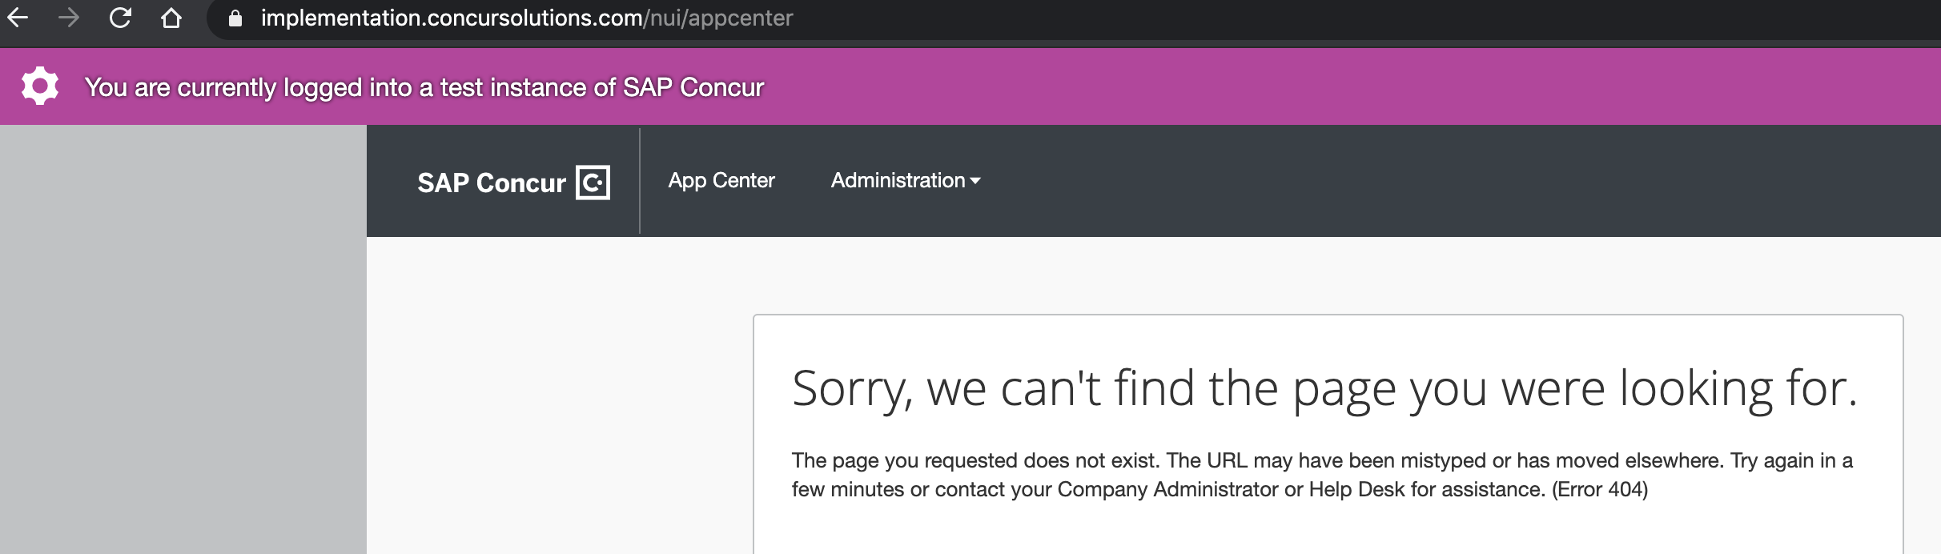Click the square Concur "C" logo icon

593,183
